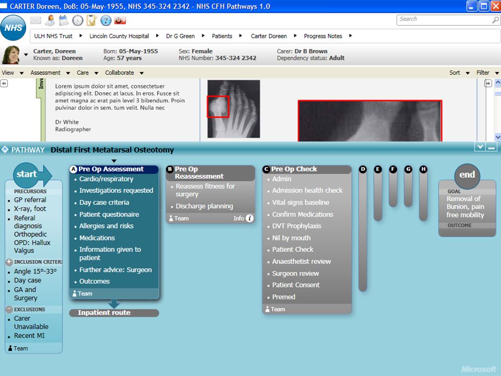Screen dimensions: 501x376
Task: Select 'Discharge planning' in Pre Op Reassessment
Action: pyautogui.click(x=204, y=206)
